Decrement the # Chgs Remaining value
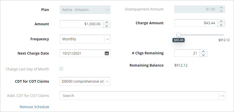Screen dimensions: 234x112 [203, 55]
